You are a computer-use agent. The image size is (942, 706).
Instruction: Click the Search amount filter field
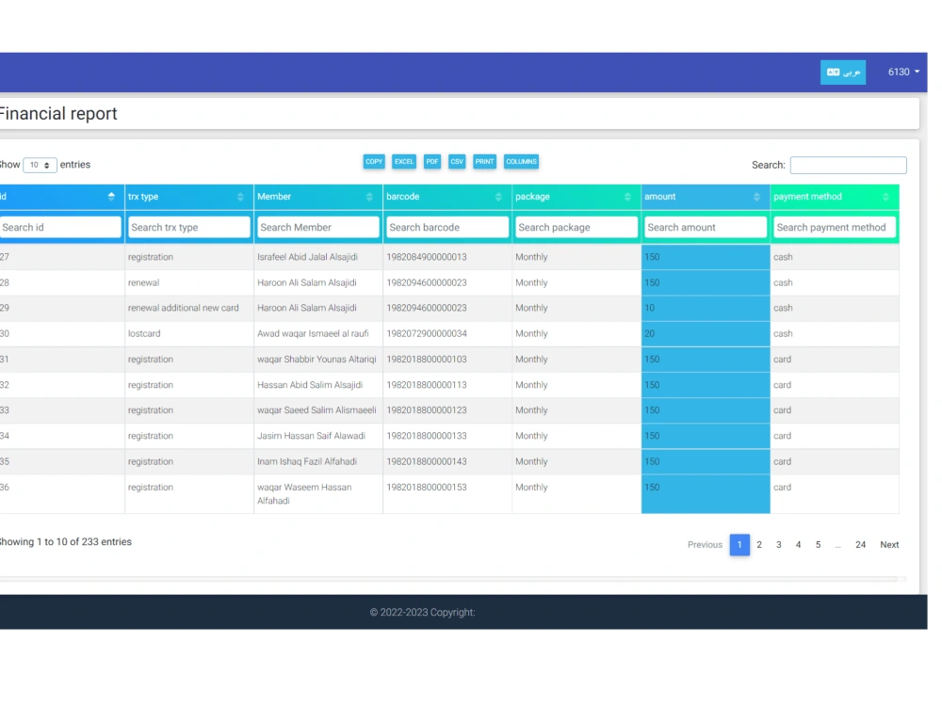pos(706,228)
